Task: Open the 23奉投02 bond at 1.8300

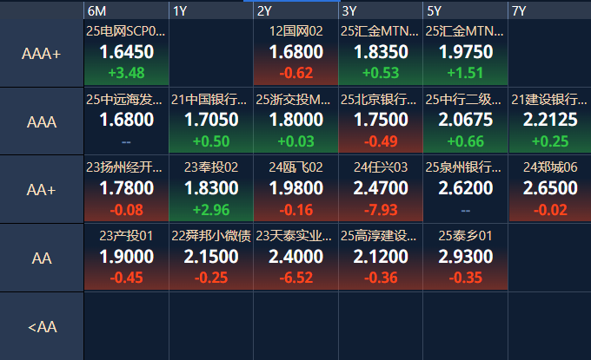Action: point(211,189)
